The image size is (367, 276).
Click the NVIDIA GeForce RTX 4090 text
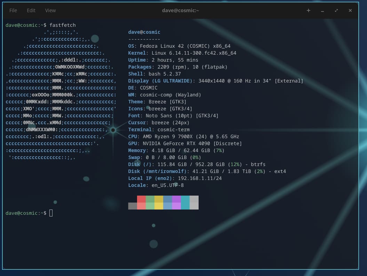point(177,143)
